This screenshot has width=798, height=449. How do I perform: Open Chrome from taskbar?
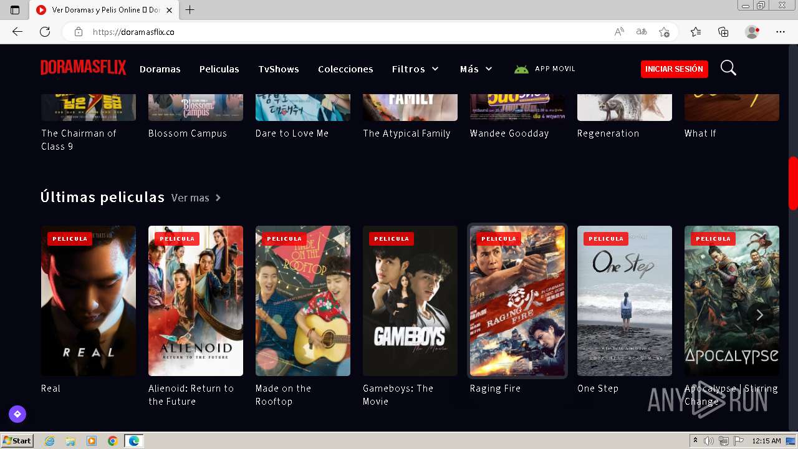click(x=112, y=441)
